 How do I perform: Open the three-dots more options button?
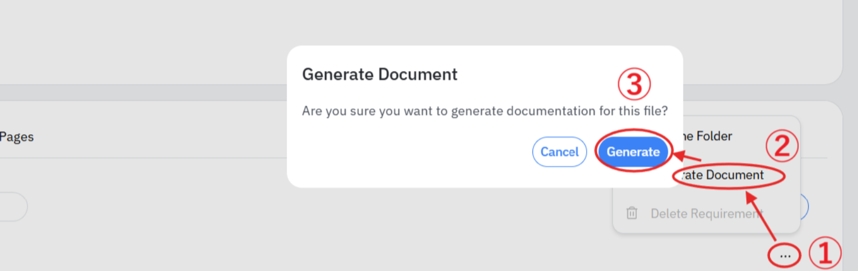(x=785, y=255)
